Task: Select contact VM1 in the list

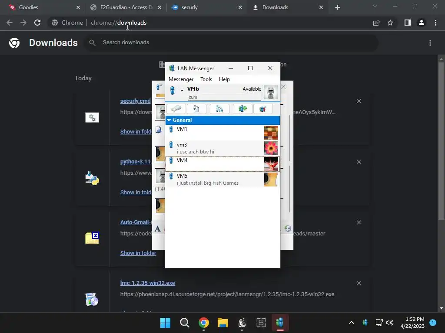Action: pos(222,133)
